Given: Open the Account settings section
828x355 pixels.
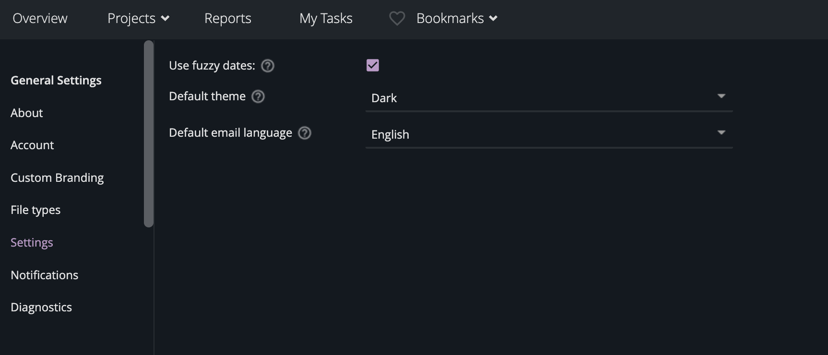Looking at the screenshot, I should pyautogui.click(x=32, y=145).
